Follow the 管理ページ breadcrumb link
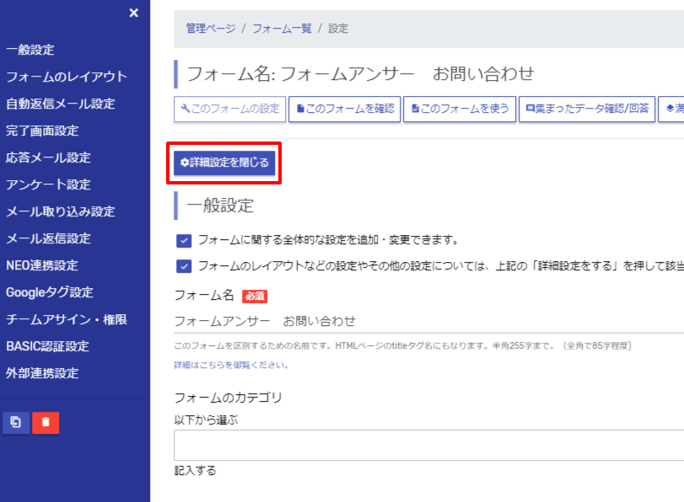 click(211, 29)
